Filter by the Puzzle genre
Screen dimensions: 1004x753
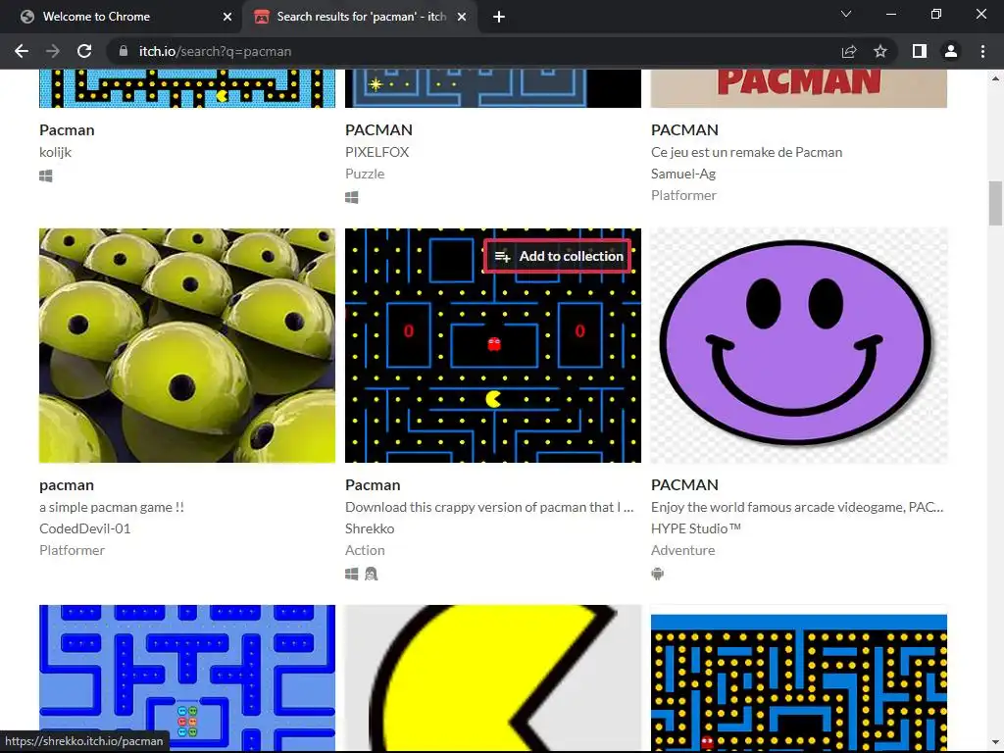coord(365,175)
